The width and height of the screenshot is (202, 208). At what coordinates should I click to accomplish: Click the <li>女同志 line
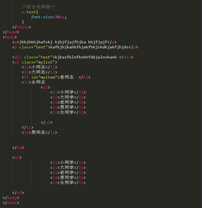click(x=34, y=82)
